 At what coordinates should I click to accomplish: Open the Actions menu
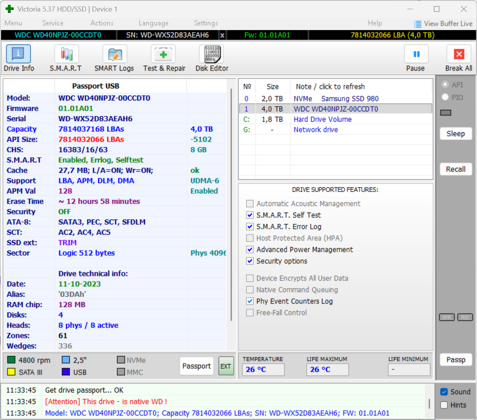(102, 23)
